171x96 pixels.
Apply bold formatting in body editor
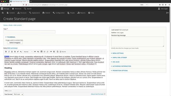coord(6,51)
